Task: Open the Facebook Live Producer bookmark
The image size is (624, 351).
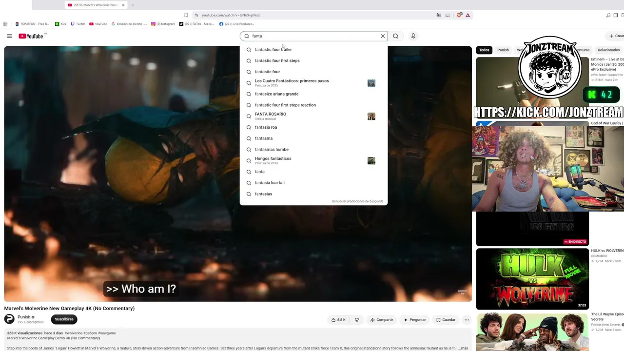Action: 237,24
